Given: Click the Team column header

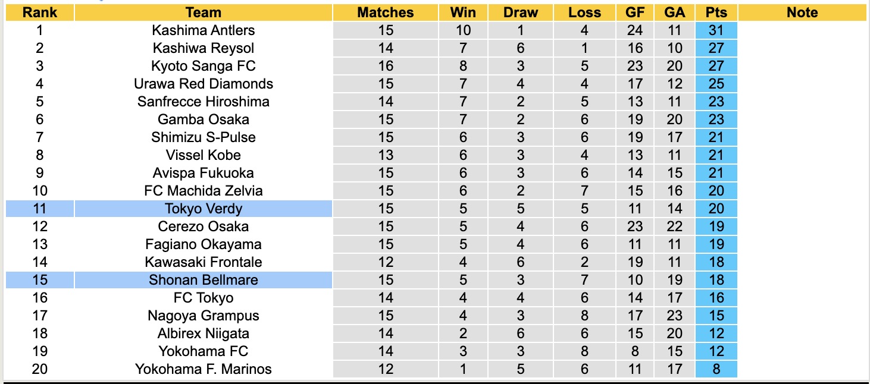Looking at the screenshot, I should pyautogui.click(x=203, y=12).
